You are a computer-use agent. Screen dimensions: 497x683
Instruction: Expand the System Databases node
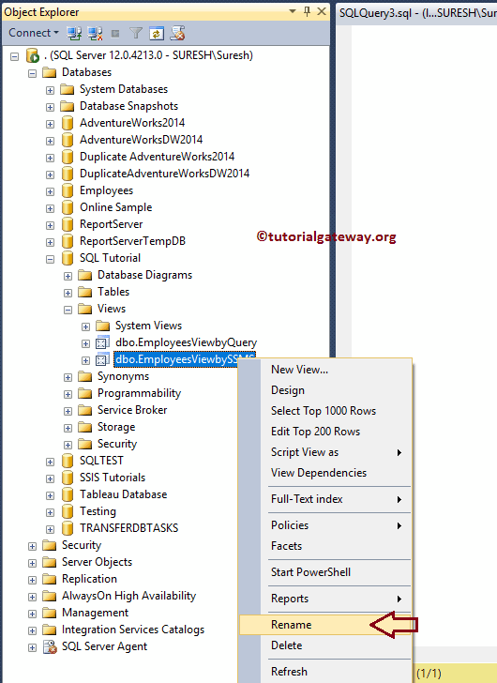coord(50,90)
